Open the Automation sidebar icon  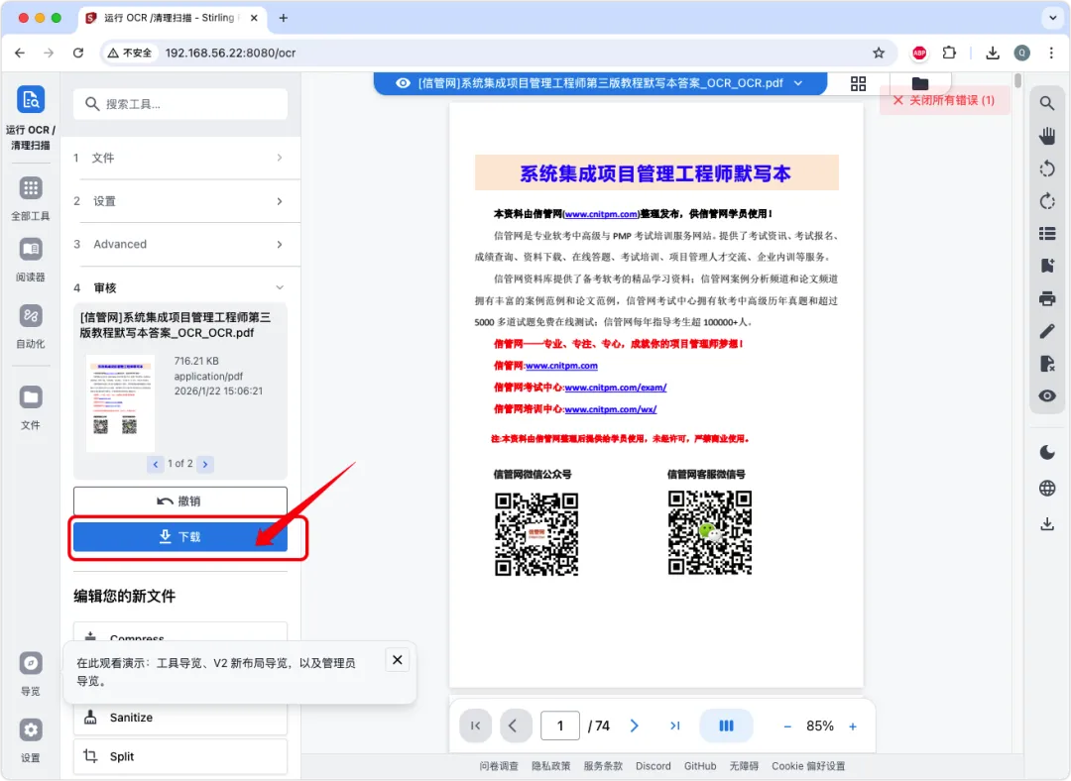[31, 316]
